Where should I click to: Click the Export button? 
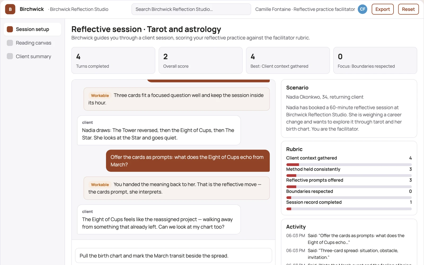383,9
